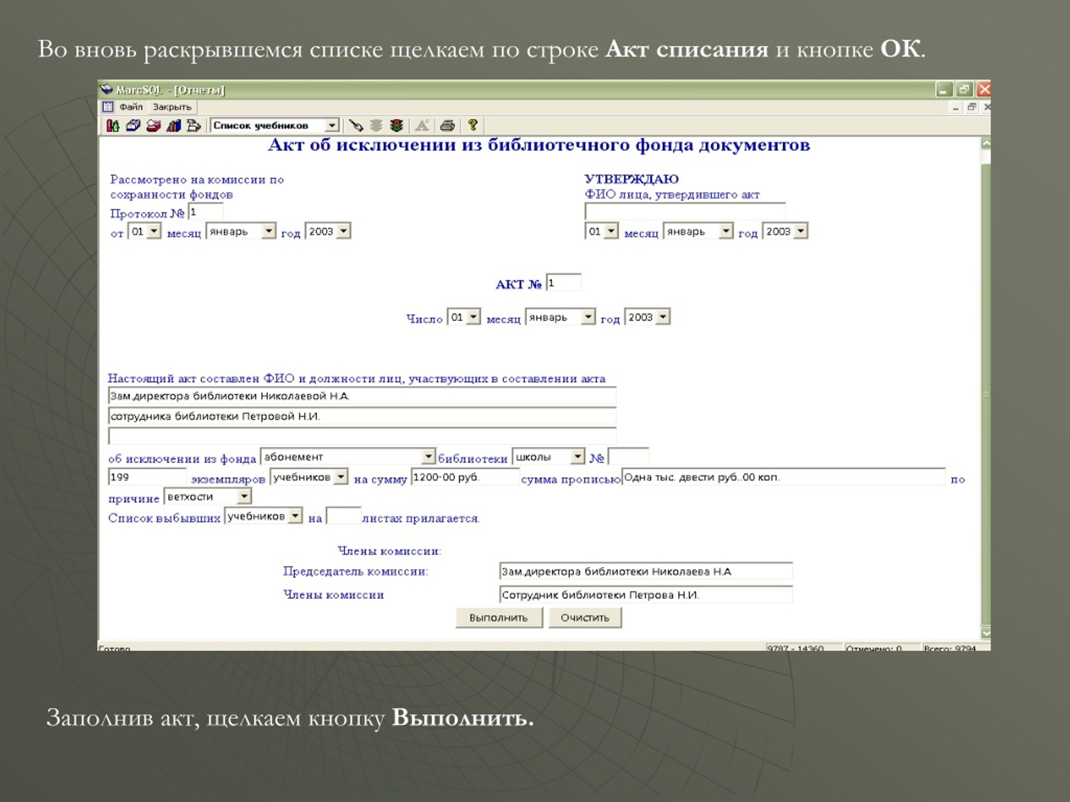Click the printer toolbar icon
Viewport: 1070px width, 802px height.
[x=448, y=126]
